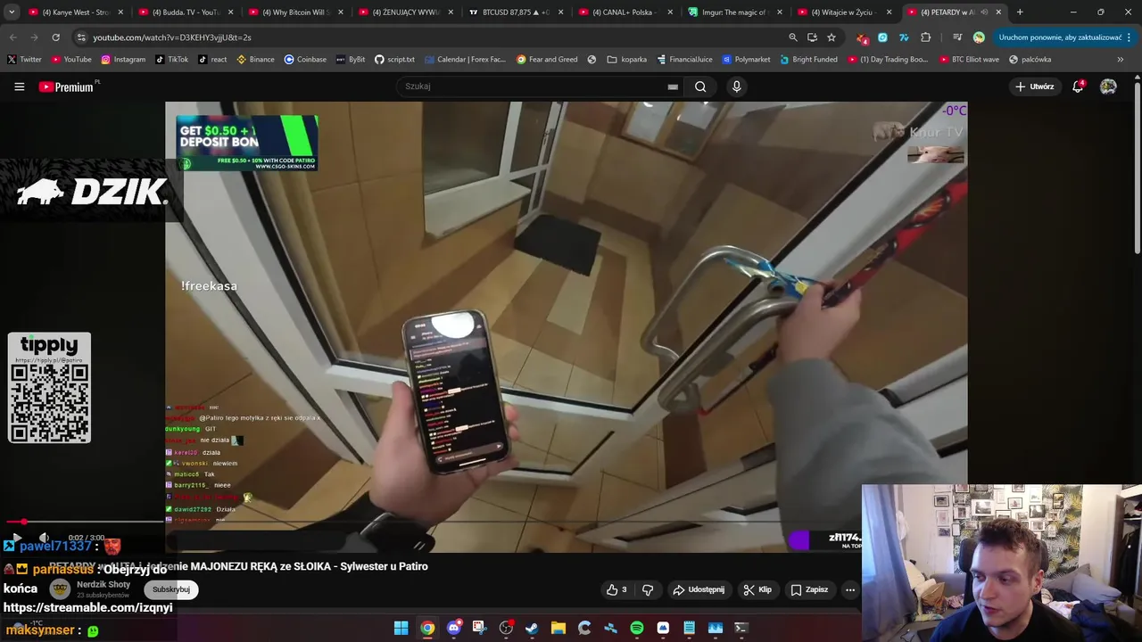Open OBS Studio from the taskbar
Screen dimensions: 1142x642
click(506, 628)
